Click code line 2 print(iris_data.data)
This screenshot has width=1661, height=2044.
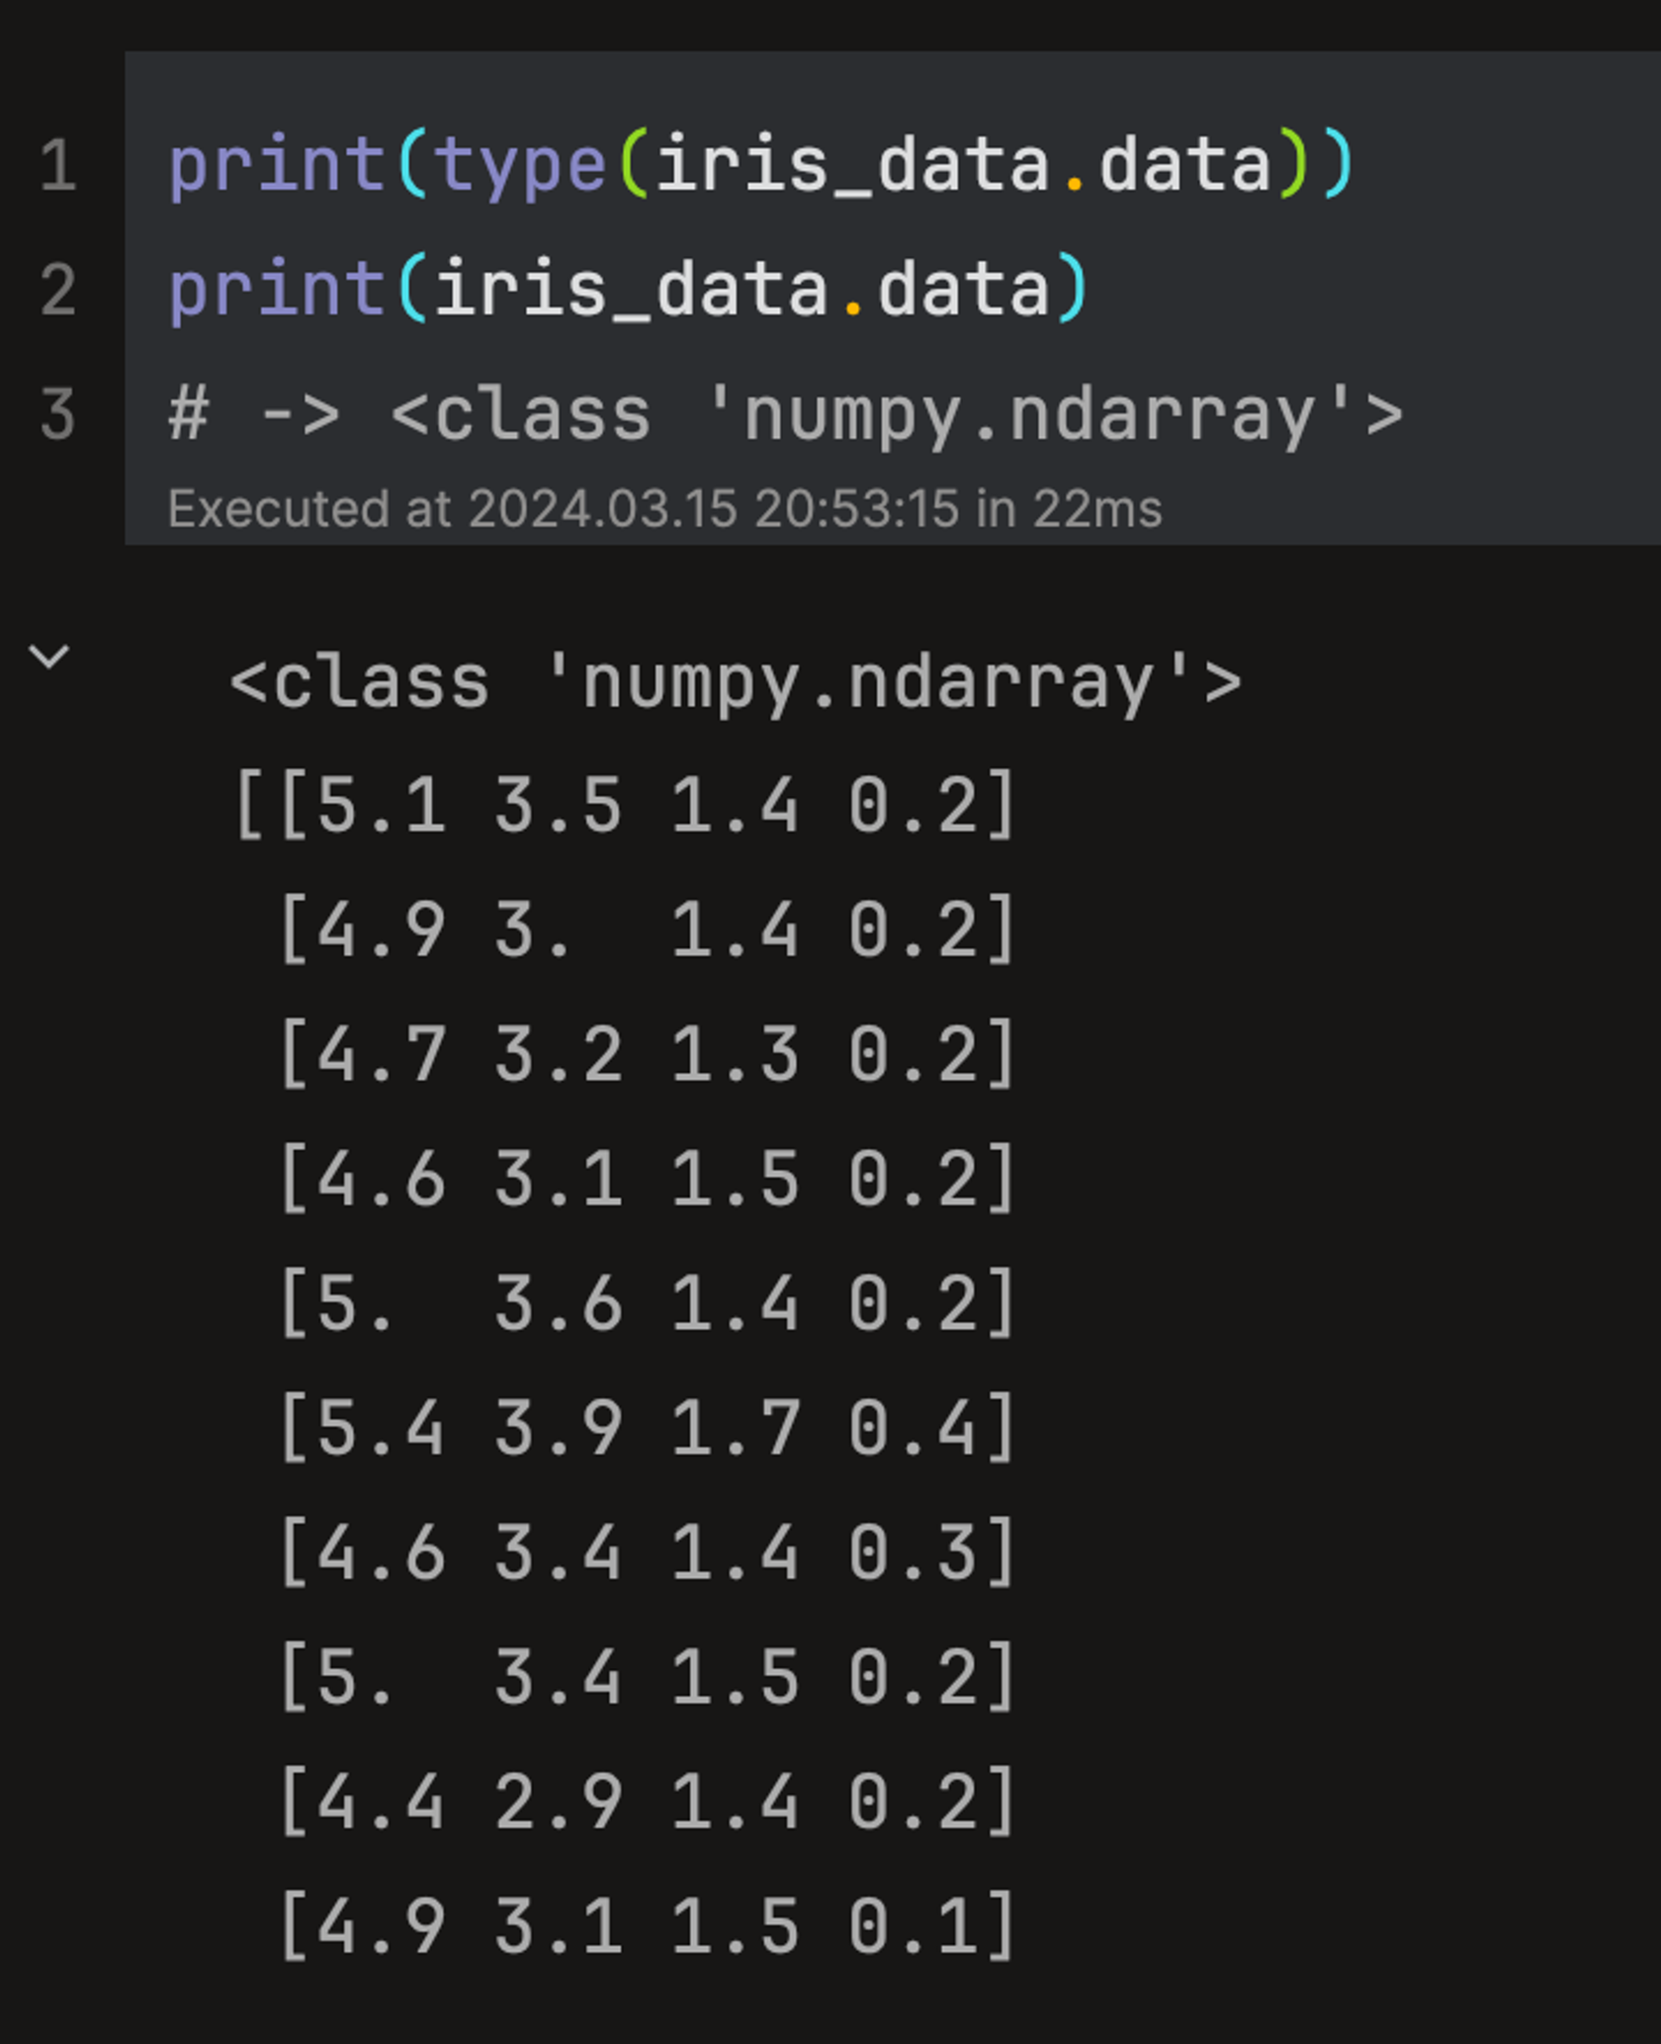tap(628, 289)
